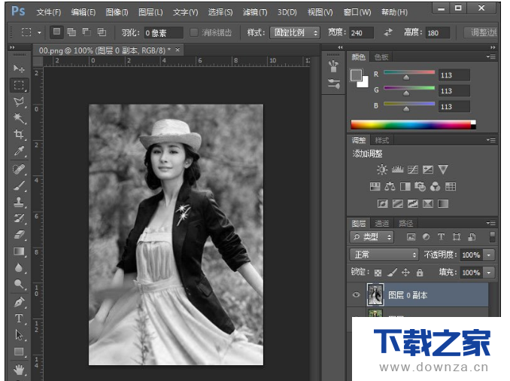Open the 图像(I) menu
The width and height of the screenshot is (510, 381).
117,12
